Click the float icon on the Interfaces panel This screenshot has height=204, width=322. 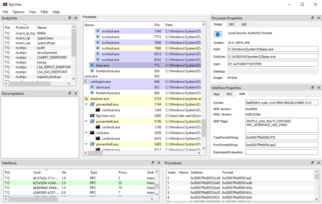point(153,163)
